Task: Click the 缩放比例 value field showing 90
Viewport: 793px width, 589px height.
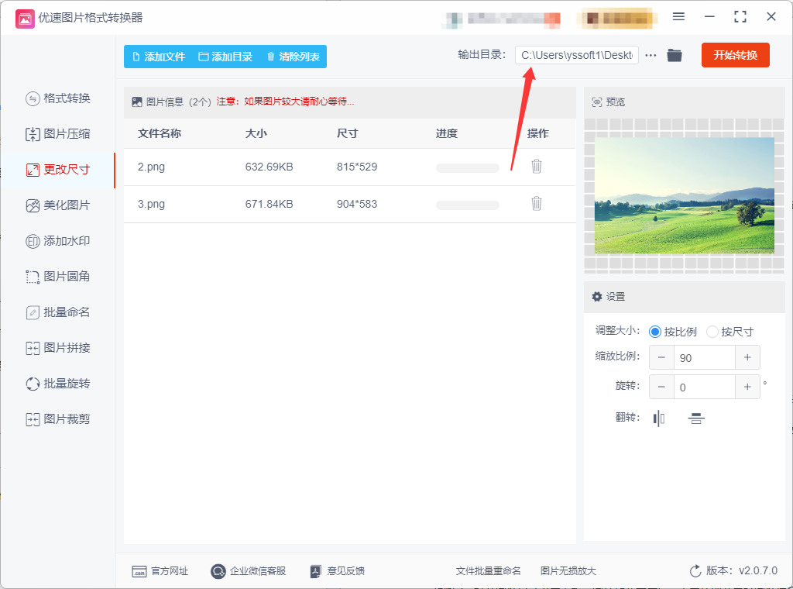Action: click(x=705, y=358)
